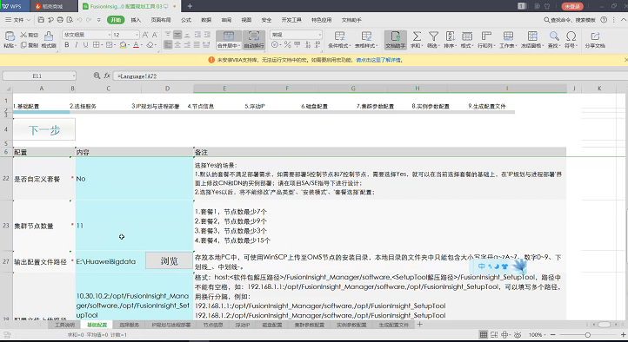This screenshot has height=342, width=628.
Task: Open the Formulas (公式) ribbon tab
Action: (186, 20)
